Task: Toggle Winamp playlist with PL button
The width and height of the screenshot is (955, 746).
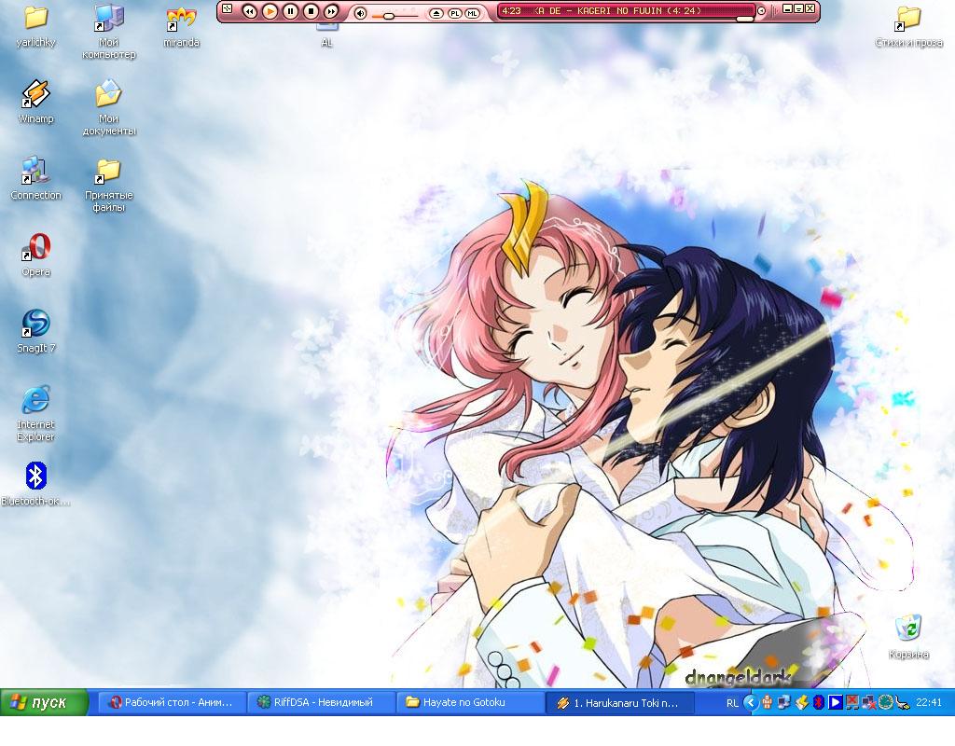Action: click(455, 13)
